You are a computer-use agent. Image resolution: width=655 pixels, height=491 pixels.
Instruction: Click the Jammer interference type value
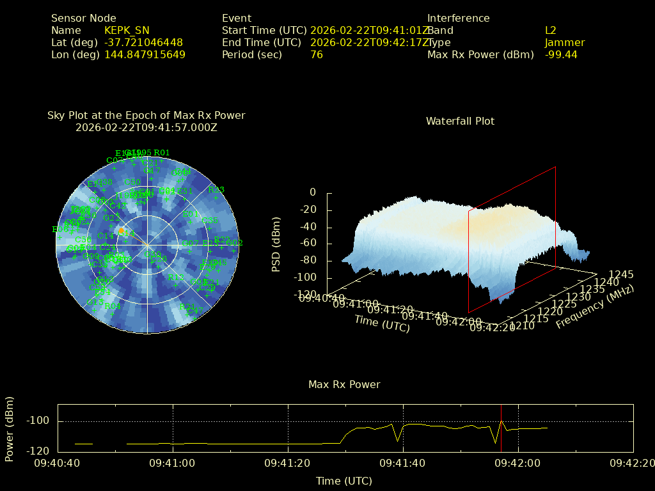click(x=565, y=43)
